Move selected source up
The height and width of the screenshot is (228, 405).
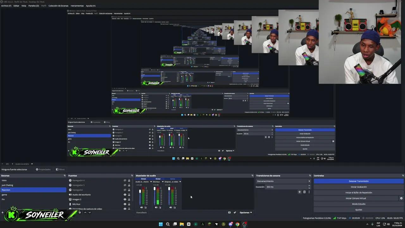[85, 212]
